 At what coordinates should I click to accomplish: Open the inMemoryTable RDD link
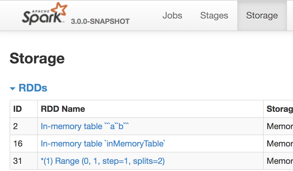pyautogui.click(x=103, y=144)
